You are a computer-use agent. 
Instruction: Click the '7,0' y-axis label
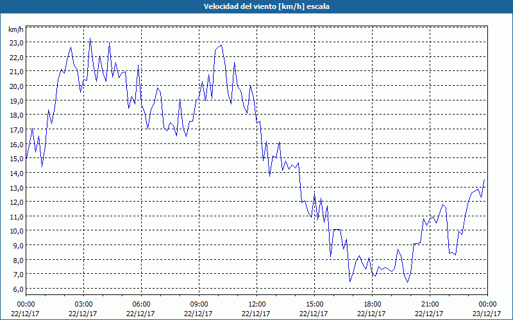click(18, 275)
